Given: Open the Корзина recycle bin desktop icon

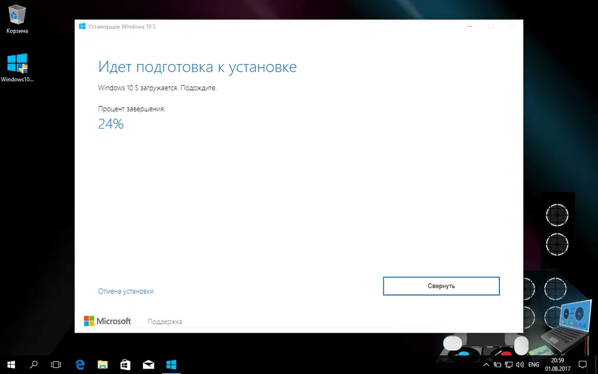Looking at the screenshot, I should 17,19.
